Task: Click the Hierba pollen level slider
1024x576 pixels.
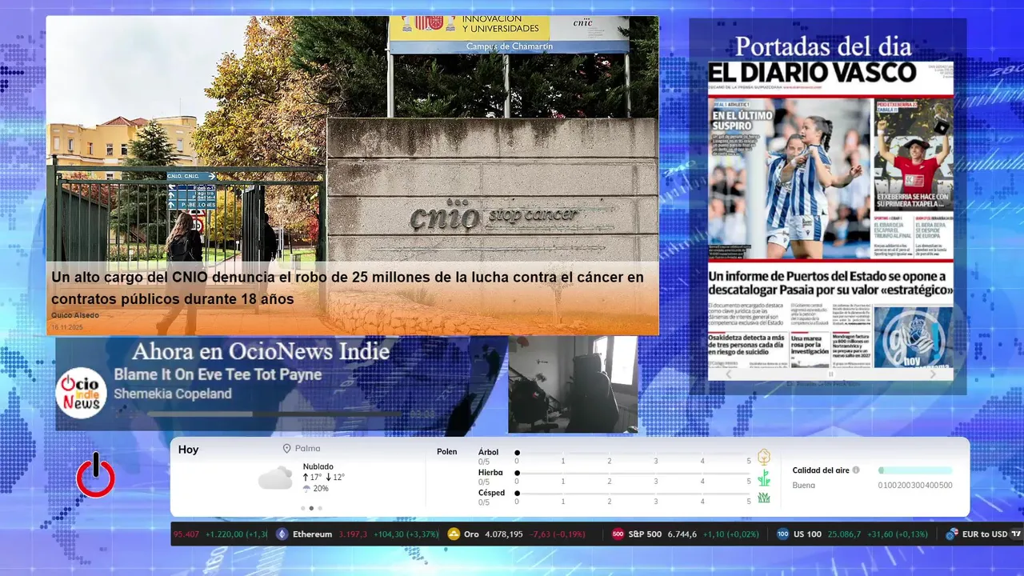Action: coord(633,473)
